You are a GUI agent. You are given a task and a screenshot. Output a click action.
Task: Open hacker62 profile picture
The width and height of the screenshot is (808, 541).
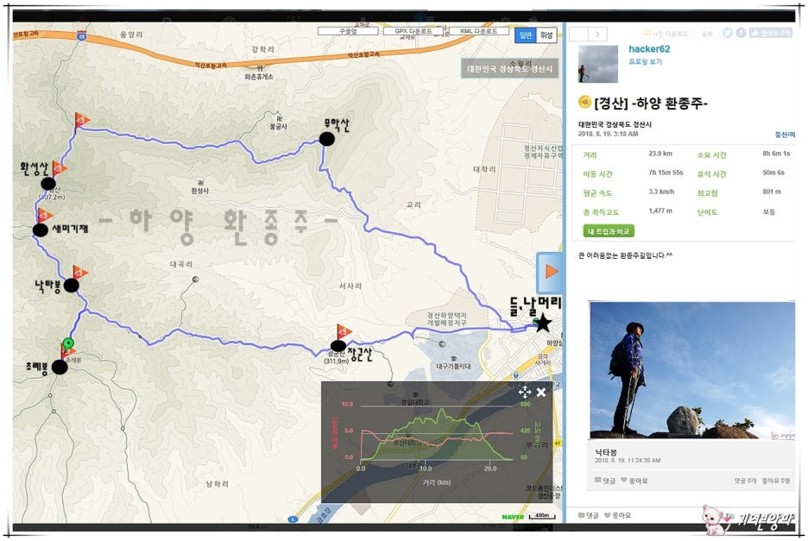597,64
